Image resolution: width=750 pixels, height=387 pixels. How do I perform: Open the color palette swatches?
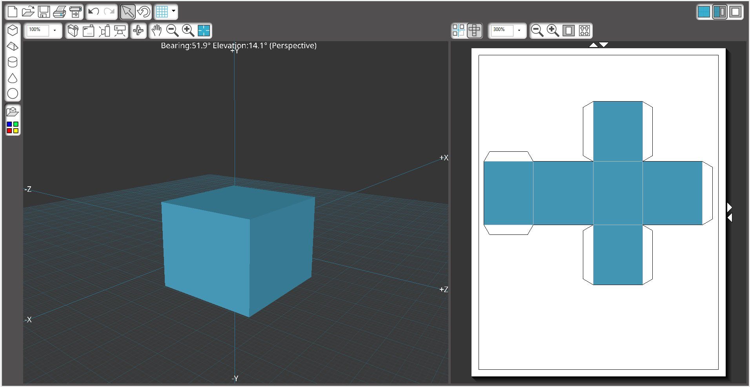point(13,127)
